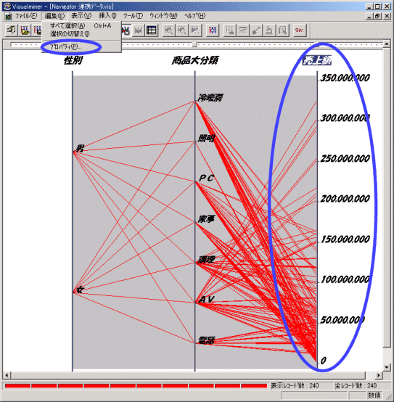Click the slider handle on the top dotted ruler
The height and width of the screenshot is (402, 394).
(194, 44)
